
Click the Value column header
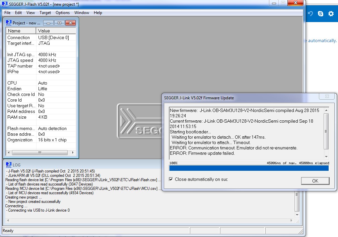(x=56, y=31)
